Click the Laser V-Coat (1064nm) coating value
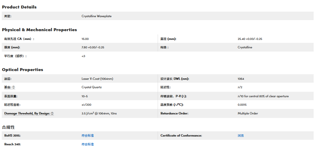The image size is (318, 152). point(97,79)
